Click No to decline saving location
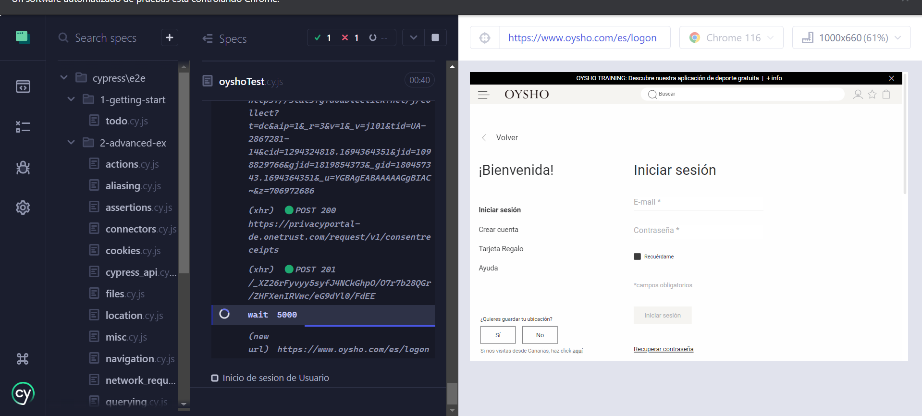 (540, 335)
